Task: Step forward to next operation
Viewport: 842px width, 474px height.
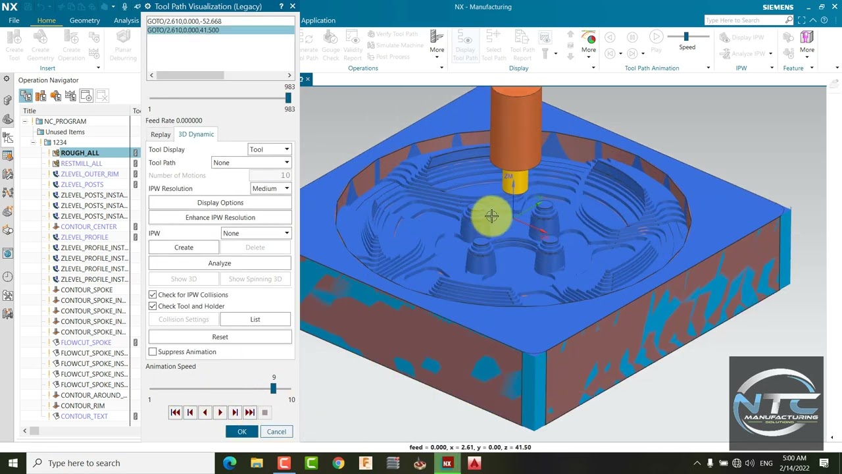Action: (235, 412)
